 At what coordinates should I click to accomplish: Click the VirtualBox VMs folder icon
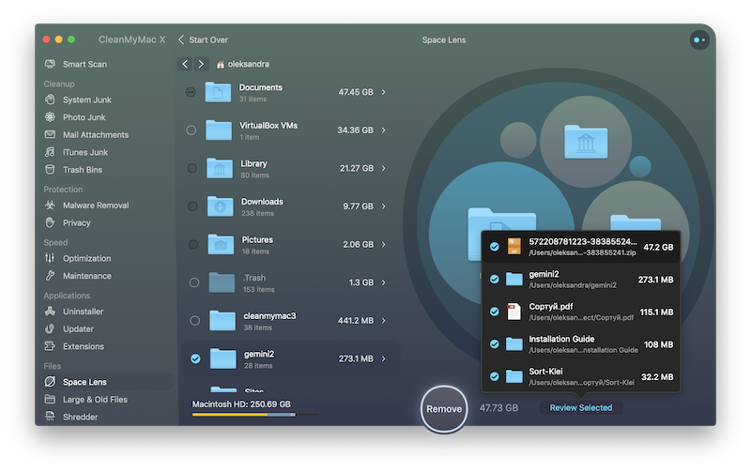(x=219, y=129)
